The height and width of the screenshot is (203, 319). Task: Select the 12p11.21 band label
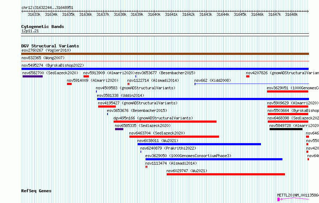point(30,31)
